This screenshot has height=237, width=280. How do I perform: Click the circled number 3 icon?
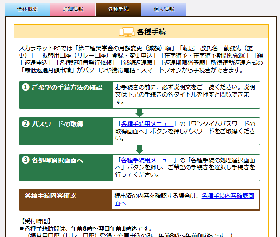coord(26,160)
